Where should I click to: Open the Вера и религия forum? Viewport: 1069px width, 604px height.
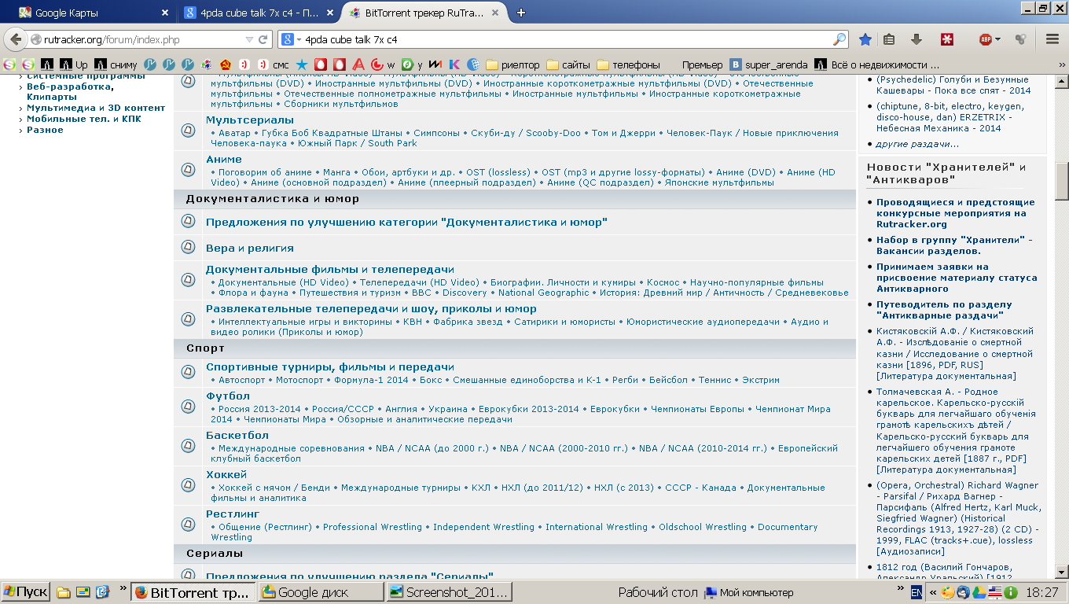(250, 248)
